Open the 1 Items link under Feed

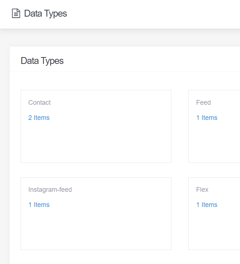click(207, 117)
